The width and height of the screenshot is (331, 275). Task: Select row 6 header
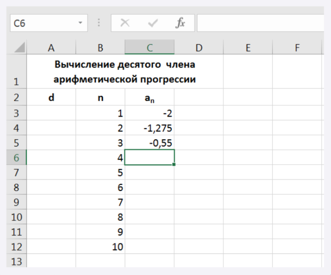pyautogui.click(x=16, y=158)
